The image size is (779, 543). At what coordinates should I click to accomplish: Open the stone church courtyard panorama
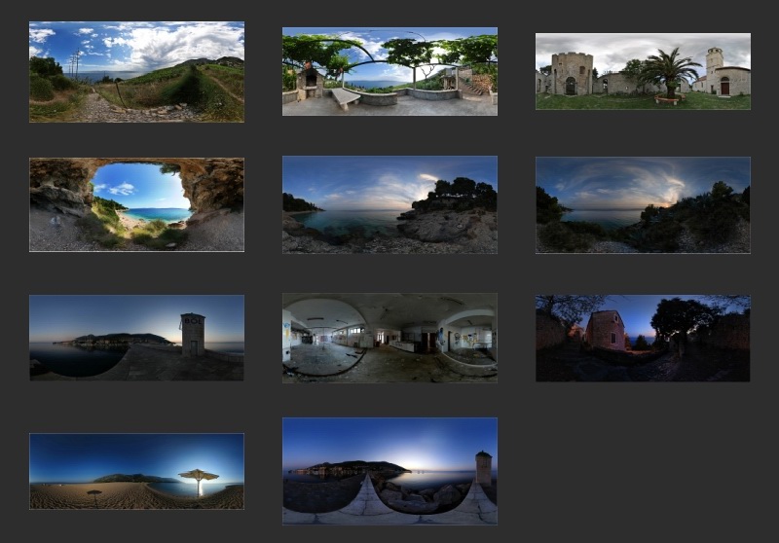(x=643, y=71)
